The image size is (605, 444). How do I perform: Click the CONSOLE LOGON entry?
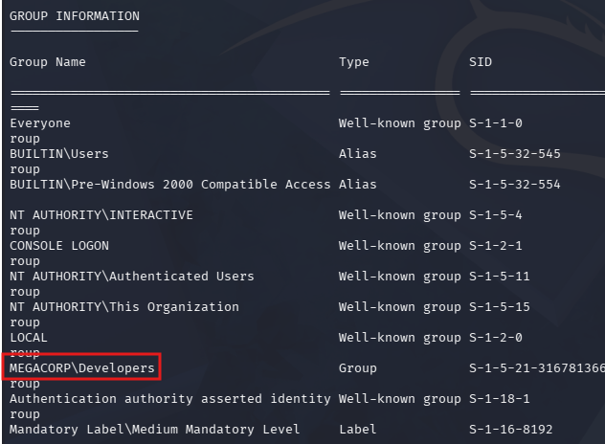pyautogui.click(x=59, y=246)
